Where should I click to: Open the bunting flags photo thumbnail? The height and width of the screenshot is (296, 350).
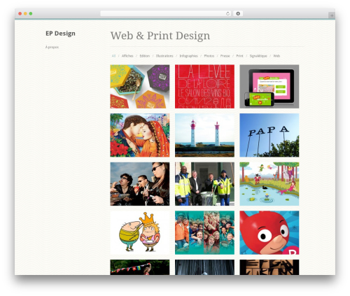pyautogui.click(x=140, y=267)
